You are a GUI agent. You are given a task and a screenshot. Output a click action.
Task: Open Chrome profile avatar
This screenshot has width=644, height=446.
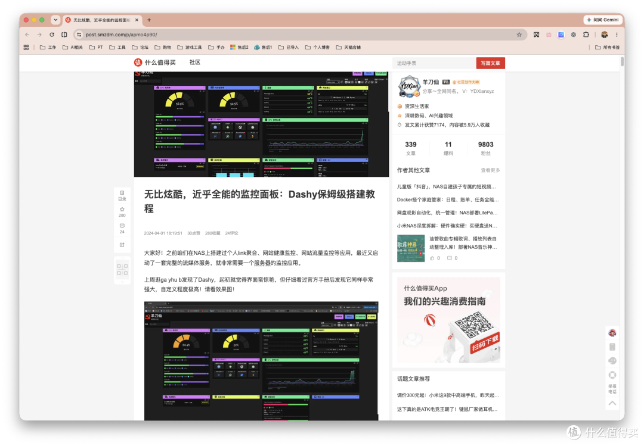tap(604, 35)
